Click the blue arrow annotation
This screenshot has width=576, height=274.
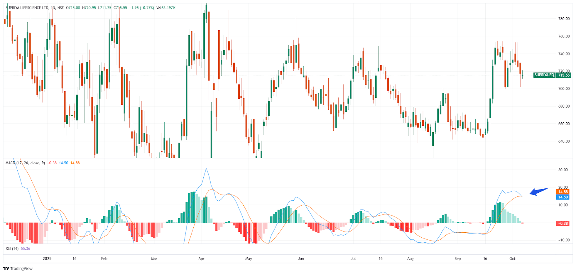pos(539,192)
